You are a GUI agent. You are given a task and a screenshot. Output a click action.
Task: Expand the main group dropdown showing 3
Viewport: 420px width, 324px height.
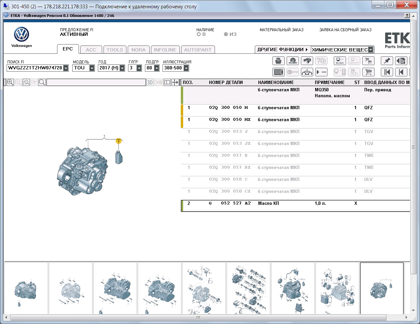pyautogui.click(x=139, y=68)
